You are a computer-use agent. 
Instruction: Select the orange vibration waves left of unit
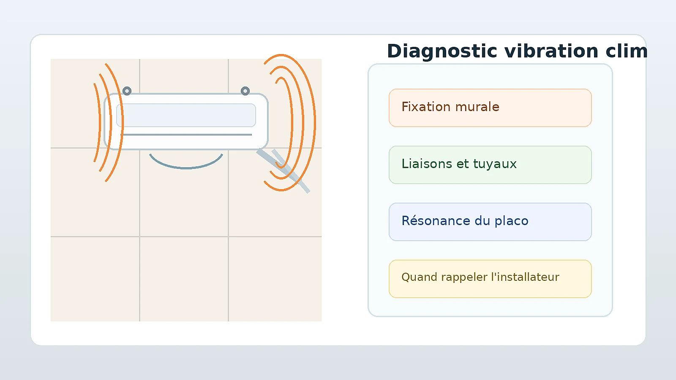click(108, 122)
